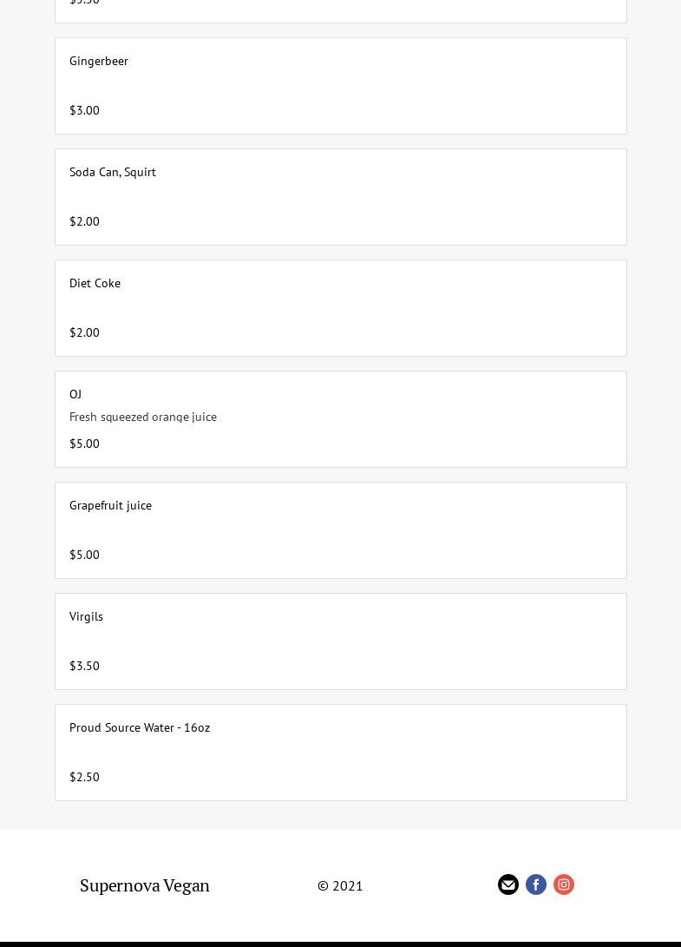Click the $3.00 price under Gingerbeer
Screen dimensions: 681x947
click(84, 110)
